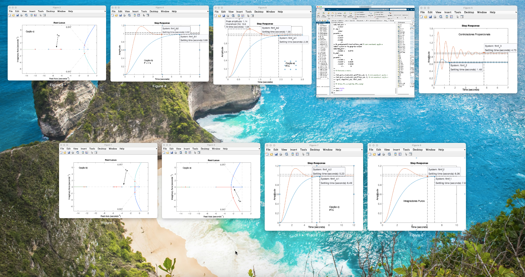Select the Figure 1 window thumbnail label
Viewport: 525px width, 277px height.
[x=108, y=223]
